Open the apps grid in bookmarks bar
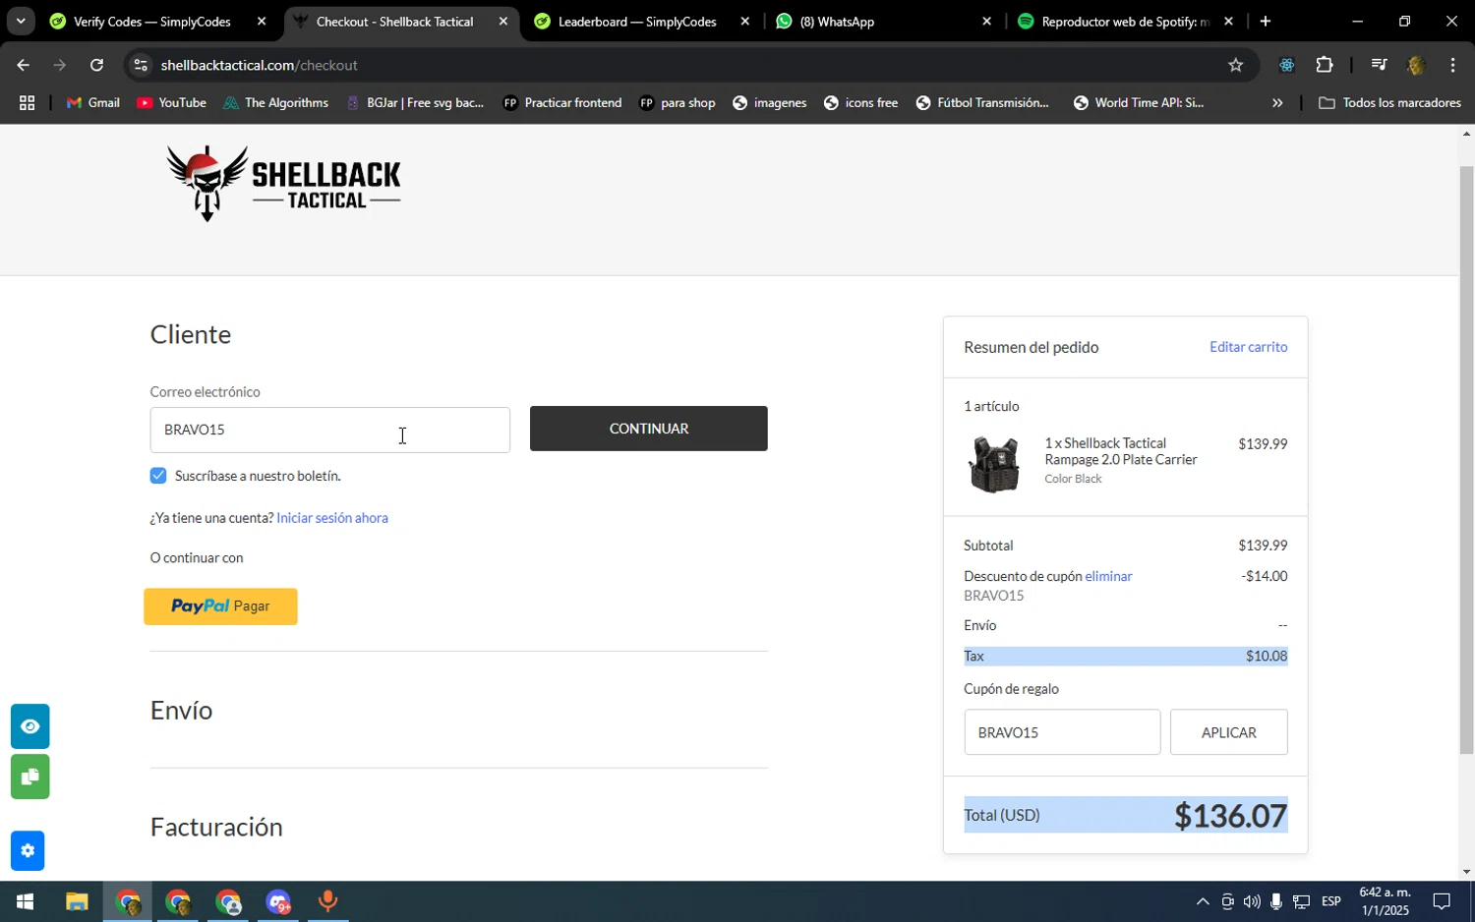This screenshot has height=922, width=1475. 27,102
